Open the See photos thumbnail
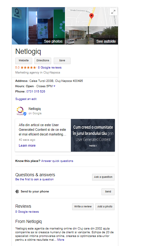Viewport: 153px width, 246px height. 38,26
